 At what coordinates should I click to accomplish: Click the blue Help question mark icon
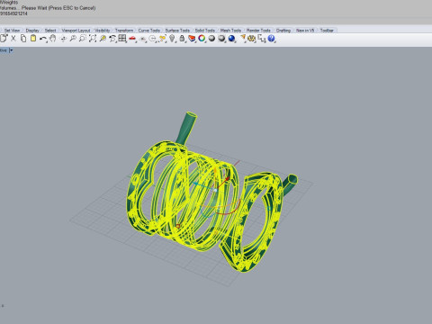[271, 39]
